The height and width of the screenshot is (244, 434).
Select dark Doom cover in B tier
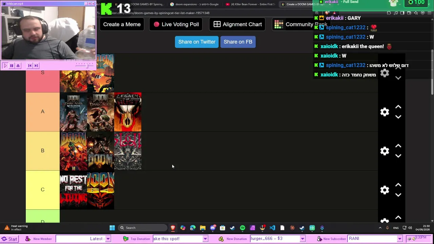[100, 151]
